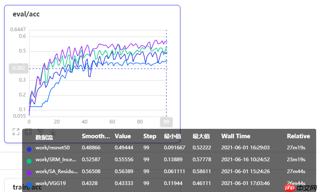Select the work/resnet50 run name
Screen dimensions: 317x192
[x=52, y=147]
